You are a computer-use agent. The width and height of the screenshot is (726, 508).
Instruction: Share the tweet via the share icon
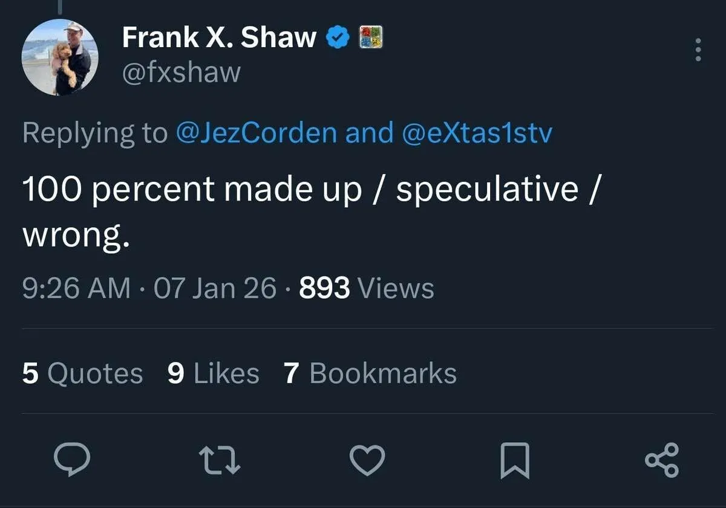pos(662,460)
